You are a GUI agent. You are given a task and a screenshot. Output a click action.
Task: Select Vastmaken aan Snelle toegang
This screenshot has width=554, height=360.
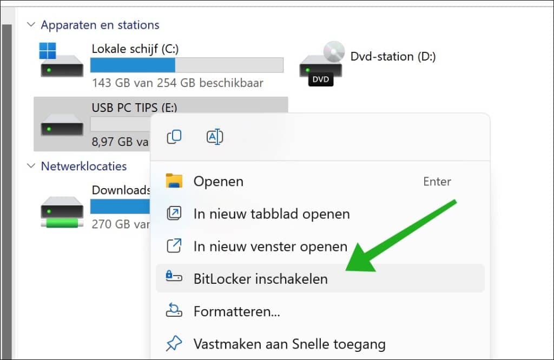320,344
